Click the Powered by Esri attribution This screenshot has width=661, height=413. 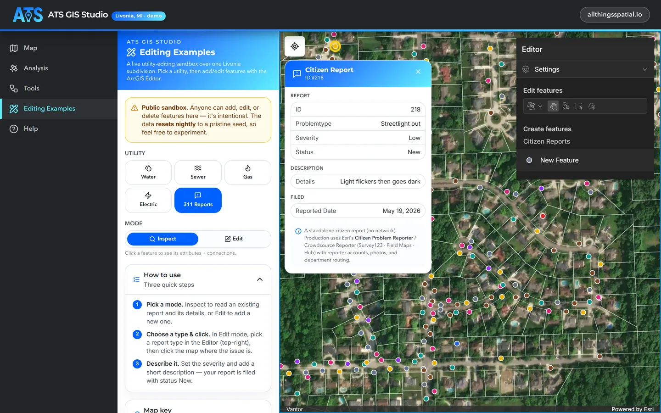pos(633,409)
